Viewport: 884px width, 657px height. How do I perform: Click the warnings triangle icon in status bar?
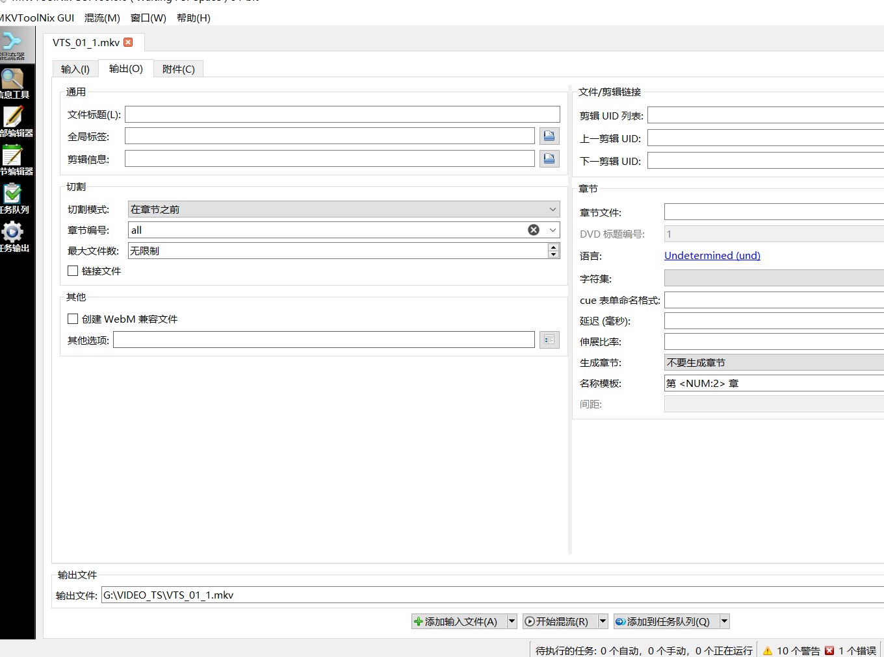click(768, 651)
